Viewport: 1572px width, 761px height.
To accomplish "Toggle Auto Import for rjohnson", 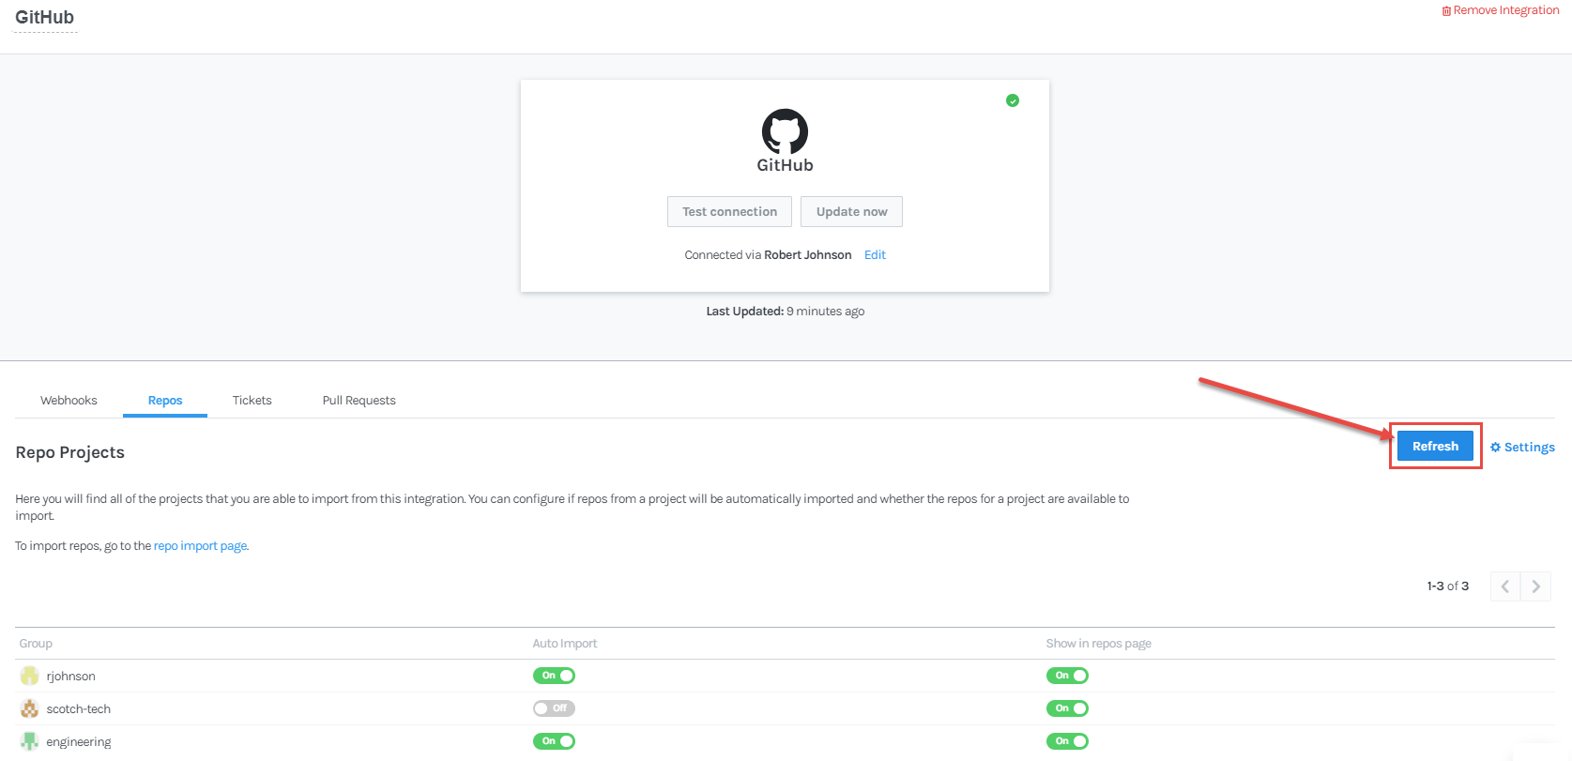I will (x=554, y=676).
